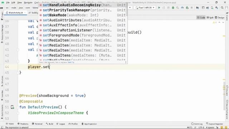This screenshot has width=229, height=129.
Task: Open the Structure side tool window
Action: 2,81
